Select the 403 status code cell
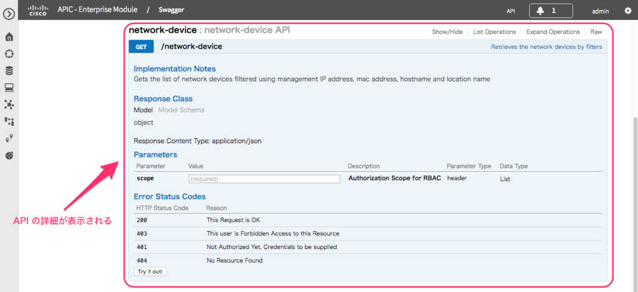 pyautogui.click(x=142, y=233)
